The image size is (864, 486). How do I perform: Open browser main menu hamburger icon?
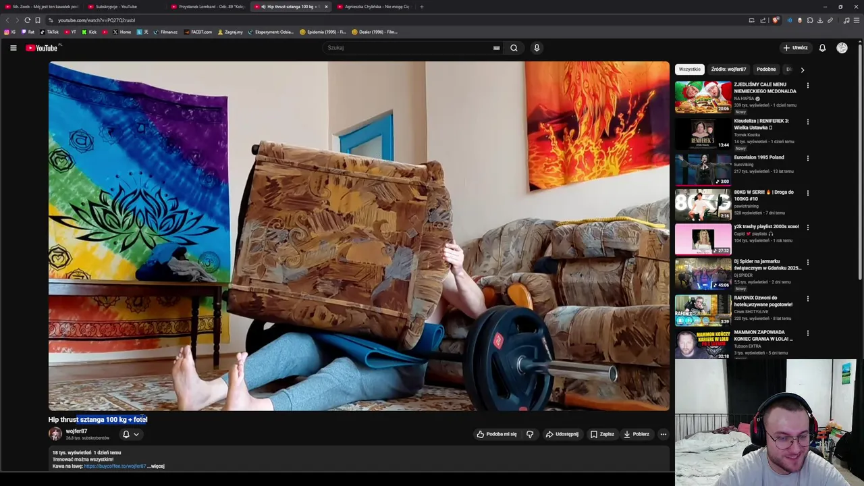pyautogui.click(x=856, y=20)
